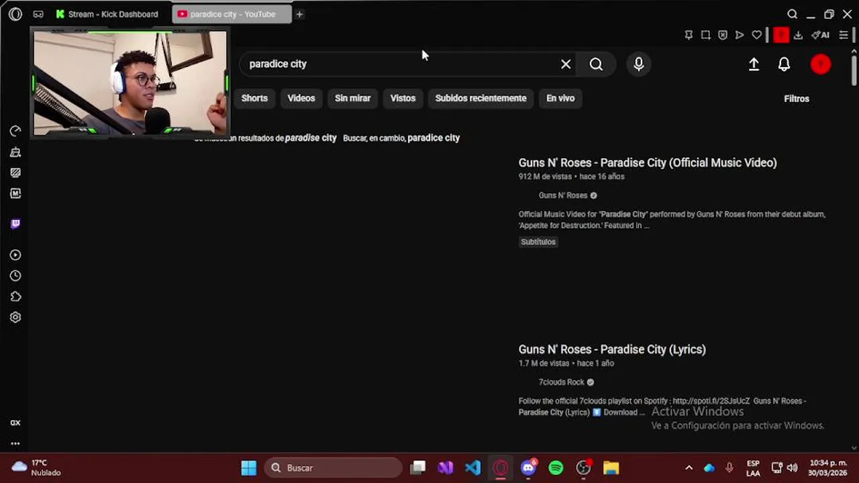
Task: Open Discord from the taskbar
Action: pyautogui.click(x=528, y=468)
